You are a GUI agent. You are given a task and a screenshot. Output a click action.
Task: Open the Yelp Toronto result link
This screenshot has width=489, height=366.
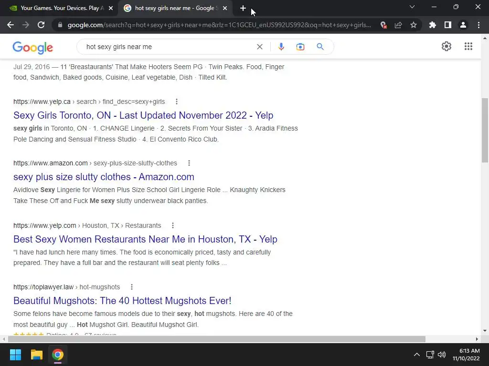143,115
